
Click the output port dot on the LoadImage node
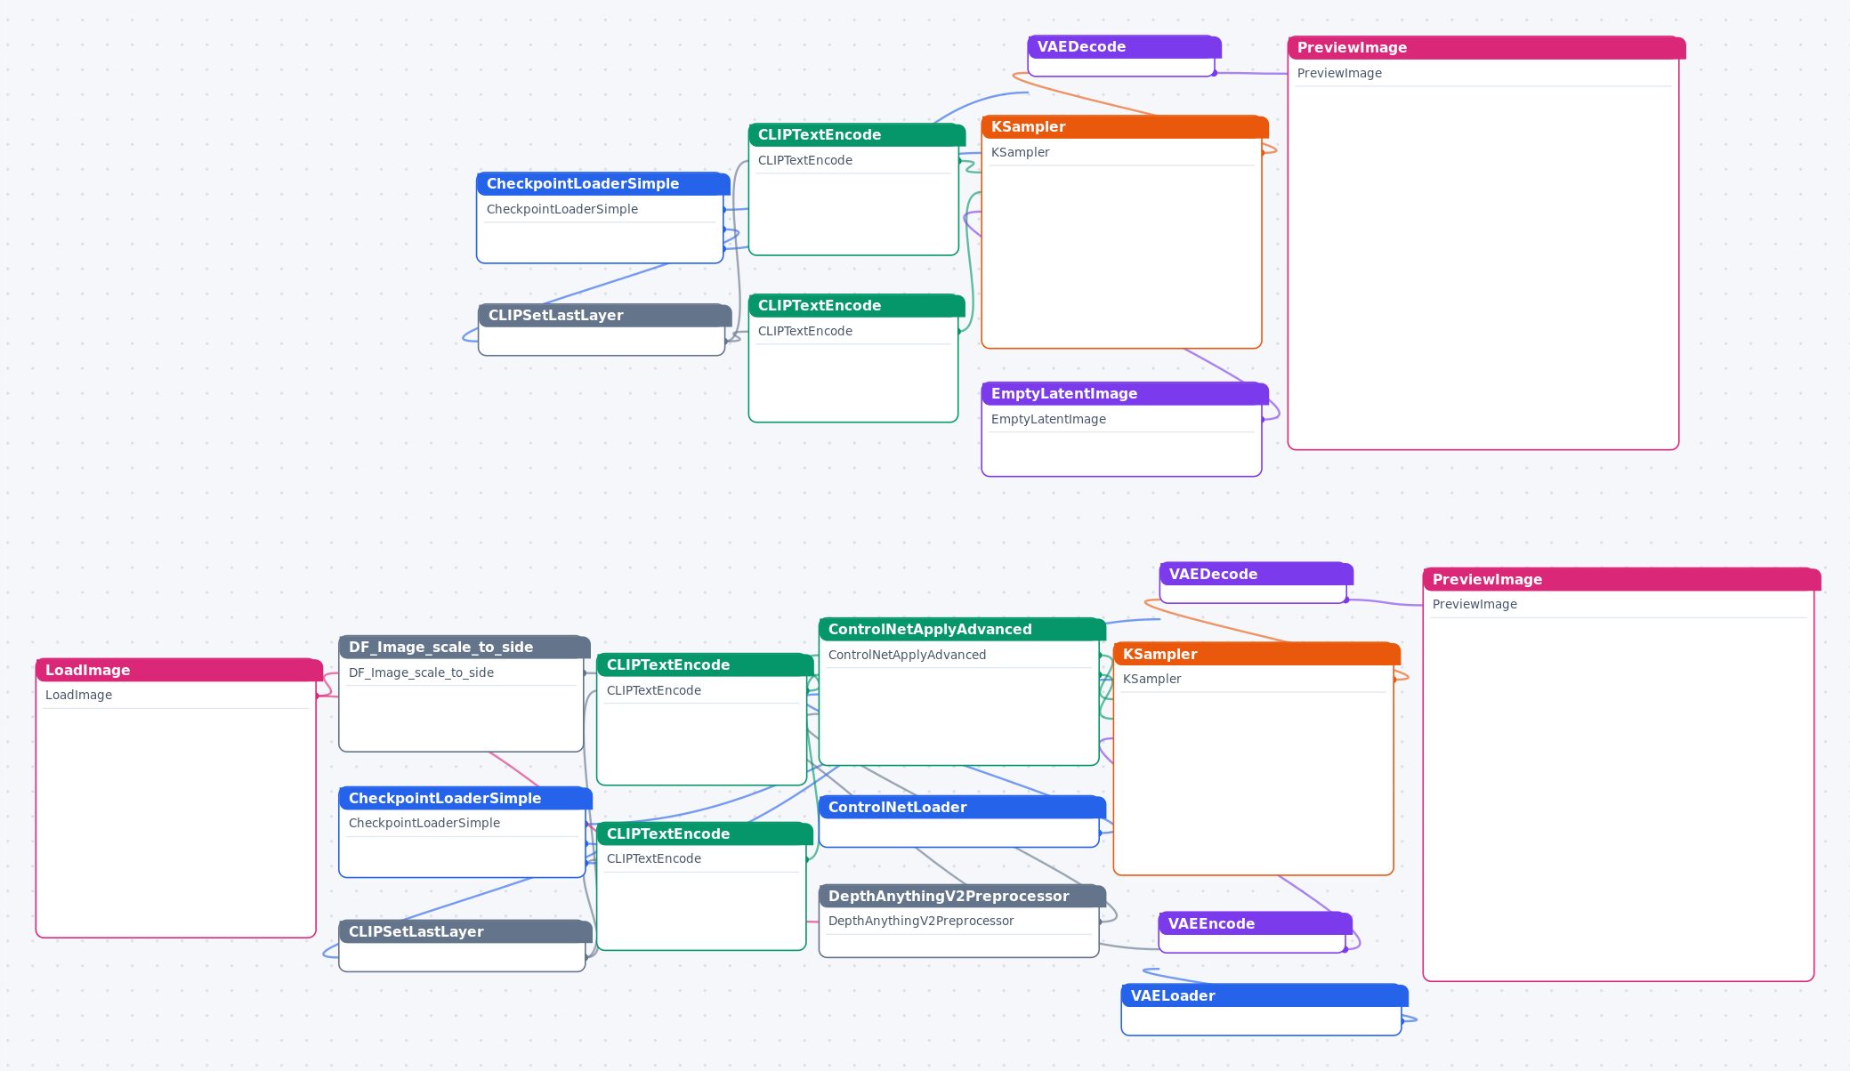point(317,696)
